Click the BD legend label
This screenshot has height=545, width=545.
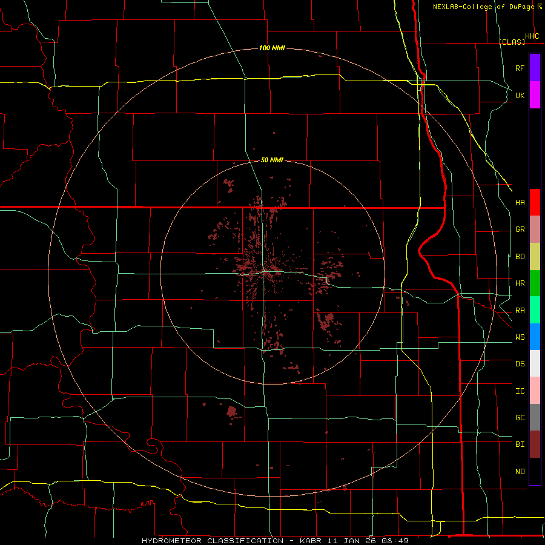(520, 257)
